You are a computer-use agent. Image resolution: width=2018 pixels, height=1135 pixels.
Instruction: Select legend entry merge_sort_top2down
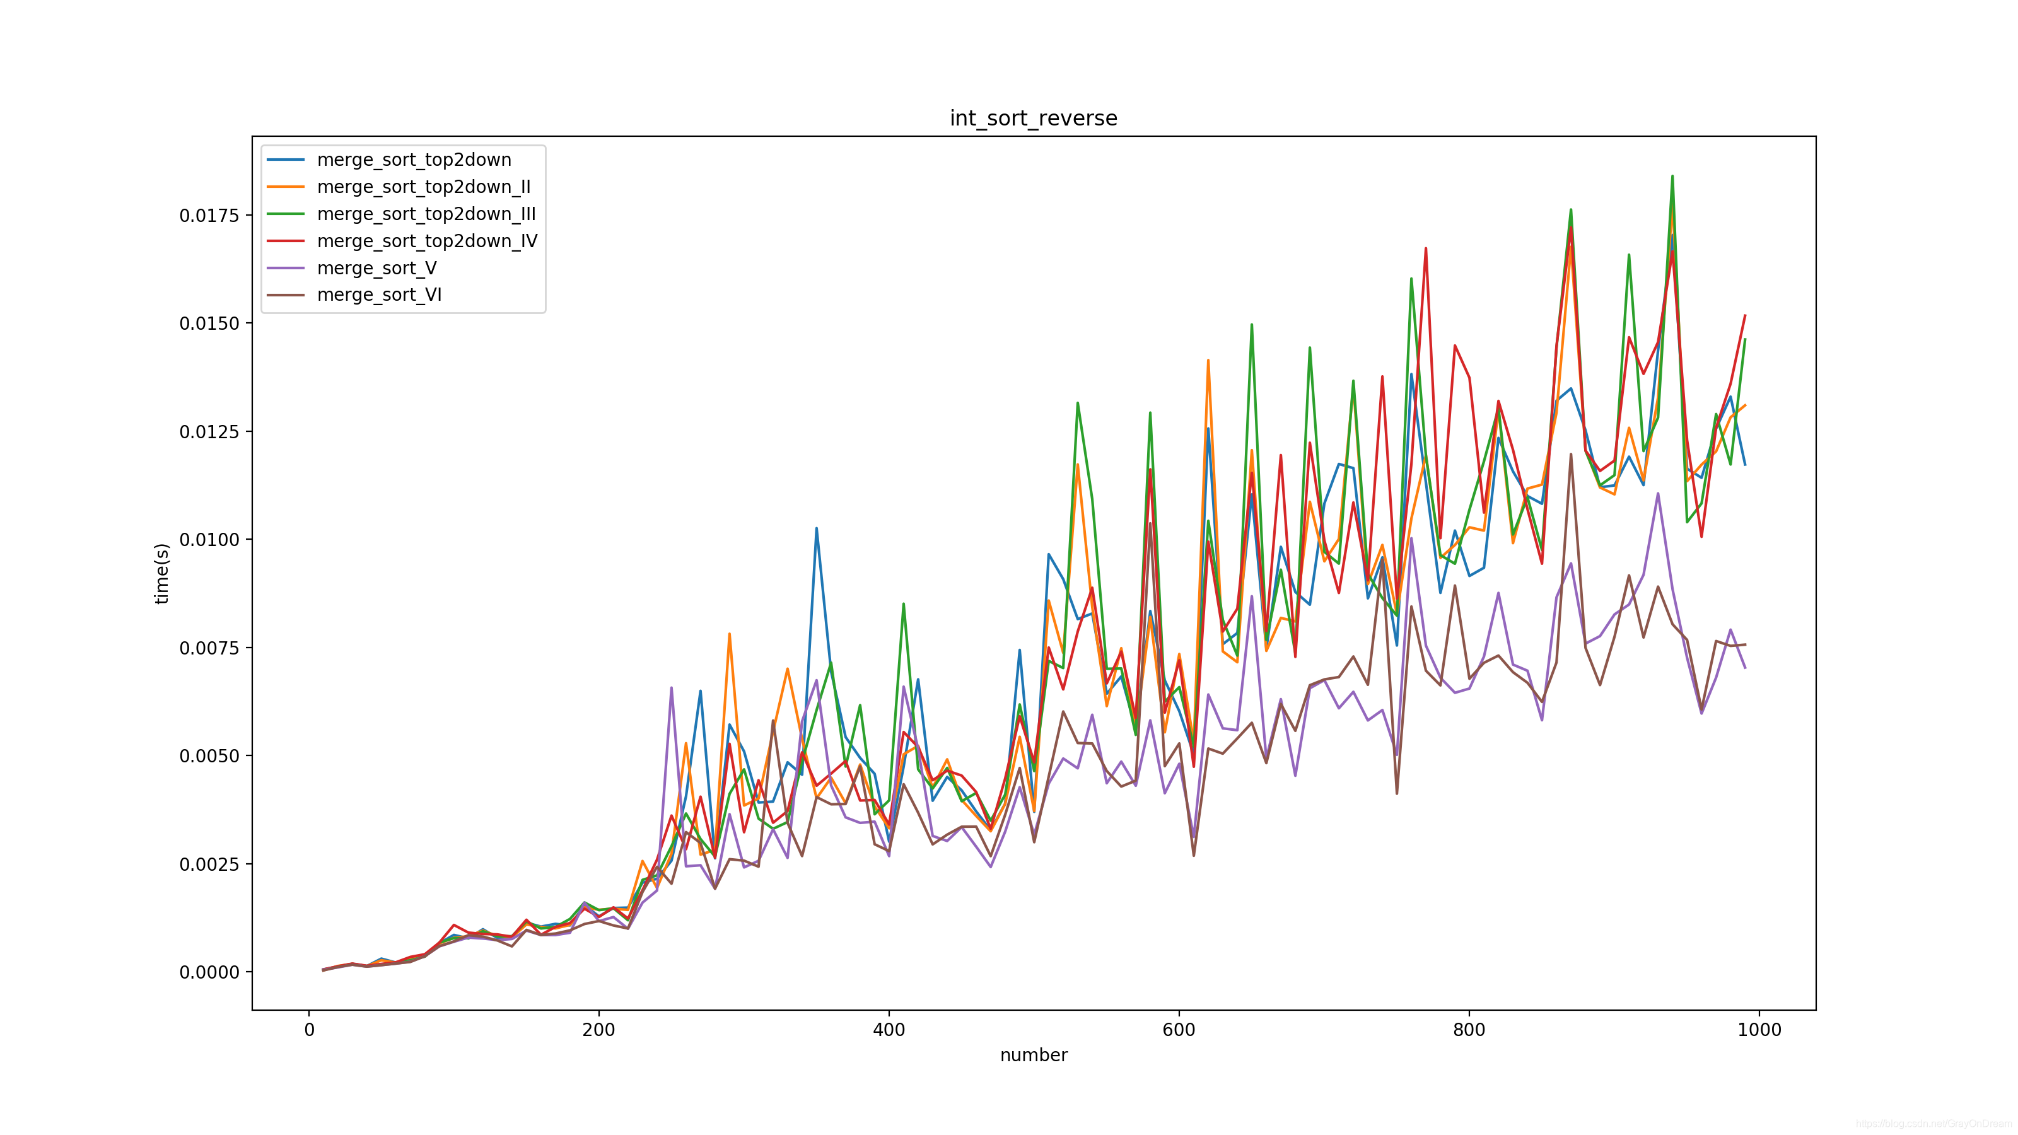pos(414,160)
